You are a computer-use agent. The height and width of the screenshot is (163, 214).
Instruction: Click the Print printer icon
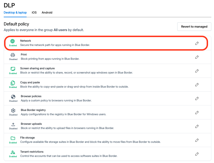[x=13, y=55]
